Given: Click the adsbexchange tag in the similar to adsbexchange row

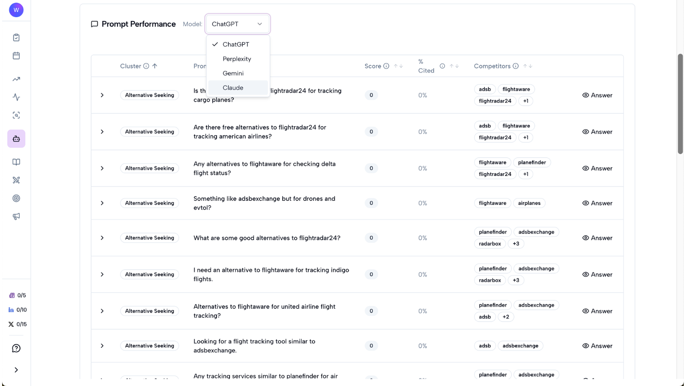Looking at the screenshot, I should click(x=521, y=346).
